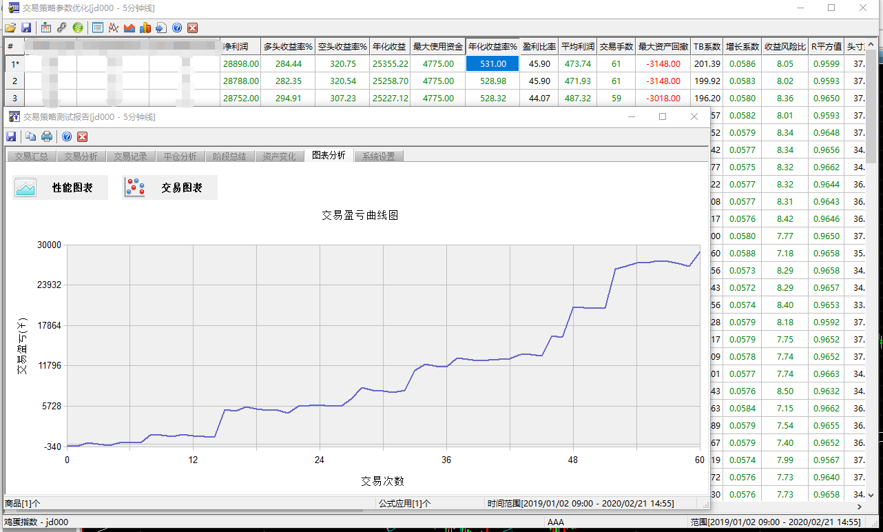
Task: Click the gears settings icon in top toolbar
Action: (x=62, y=28)
